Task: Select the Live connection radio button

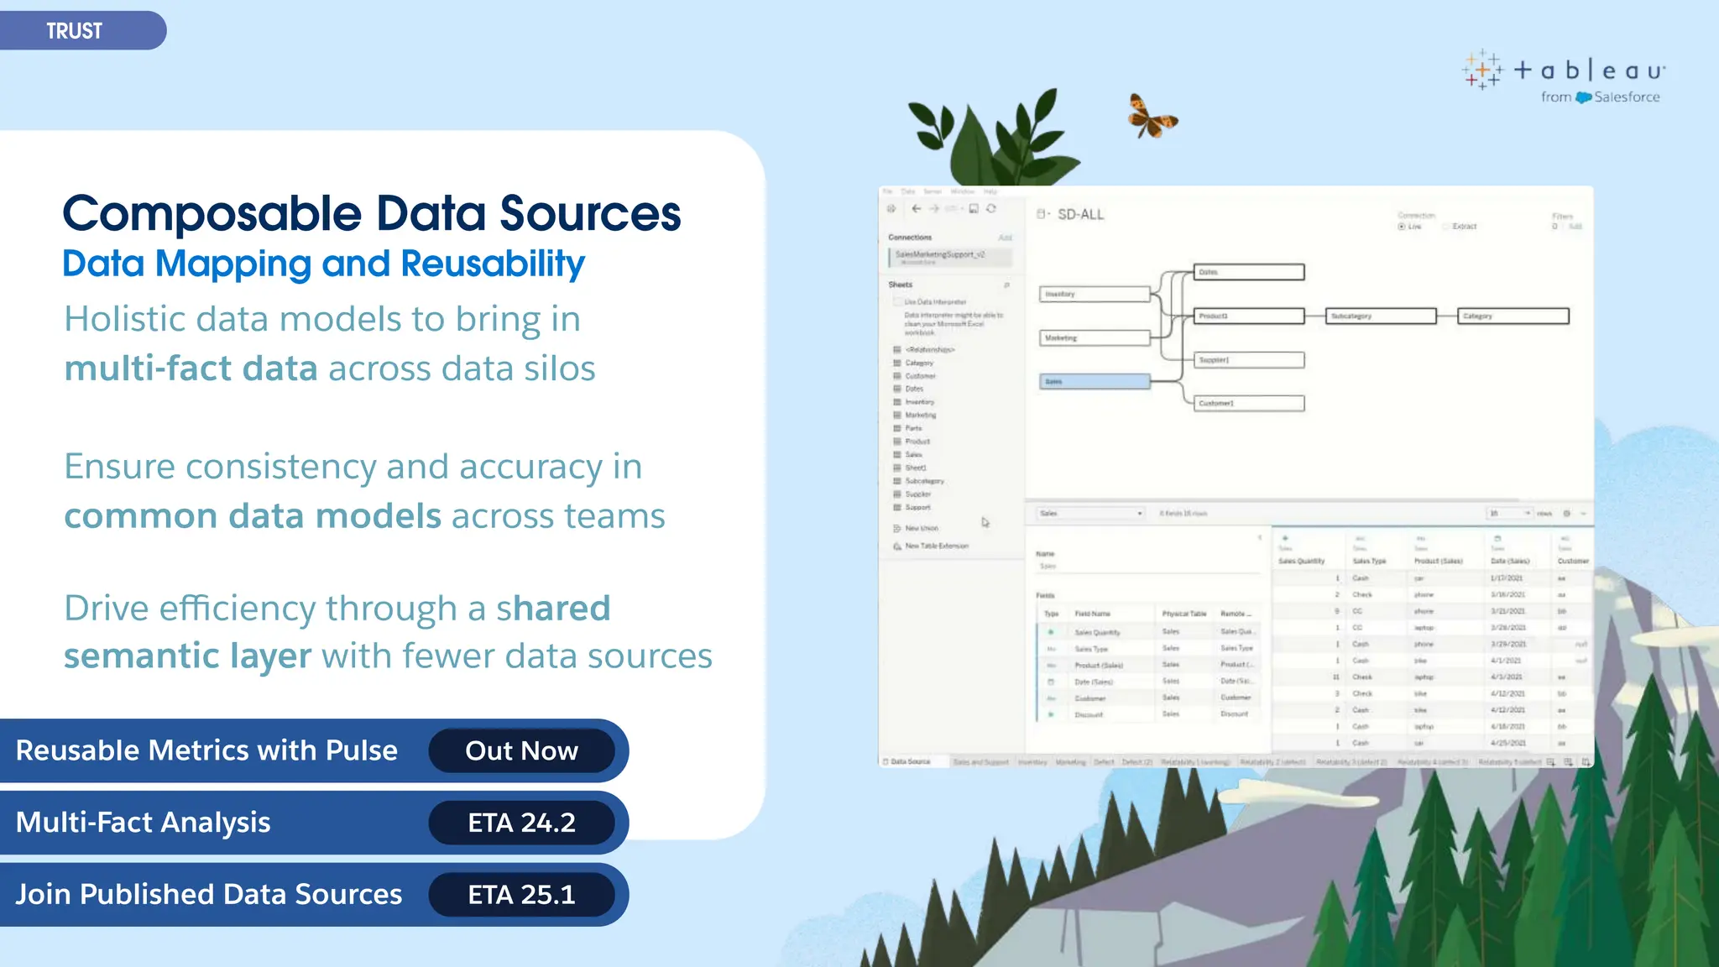Action: [x=1402, y=227]
